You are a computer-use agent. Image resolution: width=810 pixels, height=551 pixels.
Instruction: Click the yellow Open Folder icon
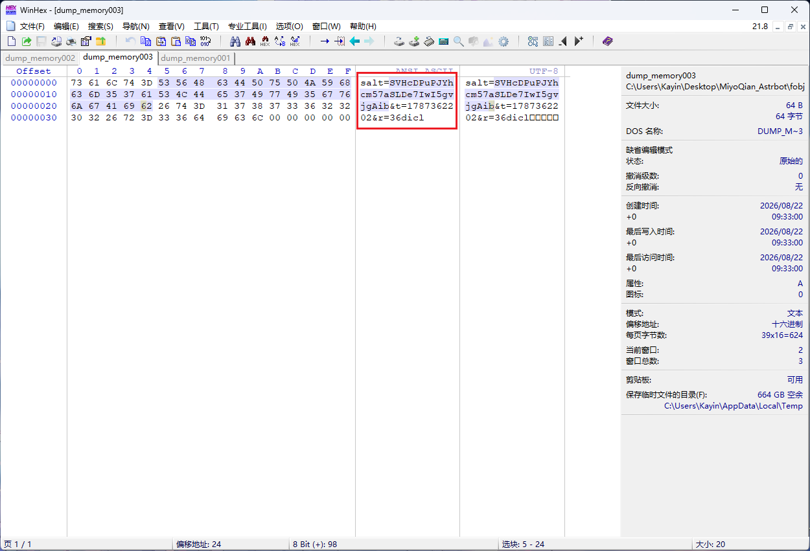(x=101, y=41)
